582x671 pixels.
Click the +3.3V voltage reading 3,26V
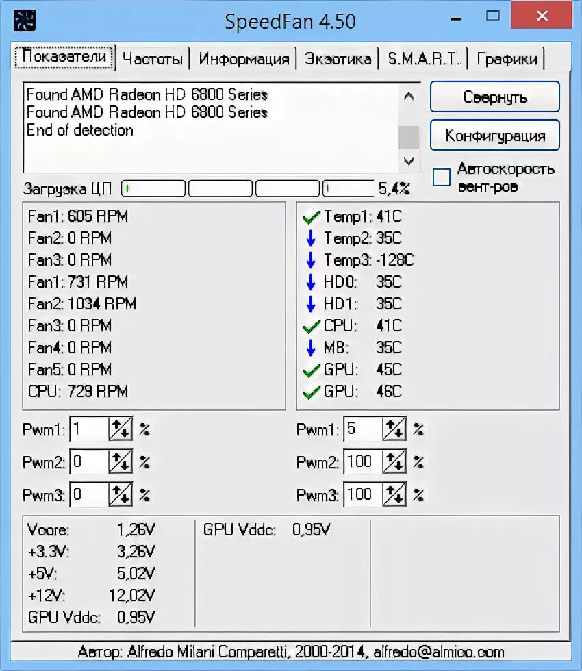[136, 552]
